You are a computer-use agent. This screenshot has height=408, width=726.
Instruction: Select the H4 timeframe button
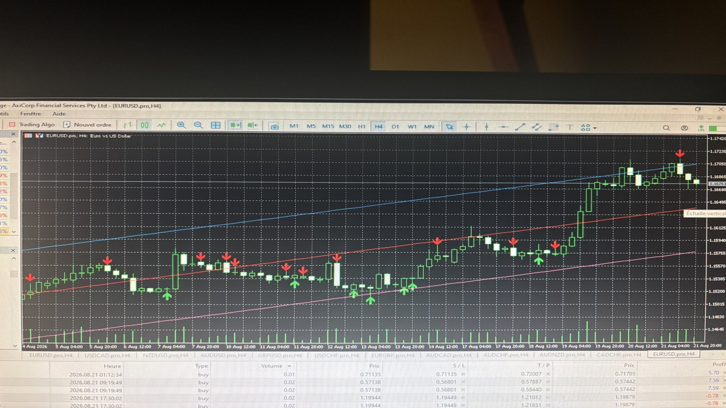click(379, 127)
